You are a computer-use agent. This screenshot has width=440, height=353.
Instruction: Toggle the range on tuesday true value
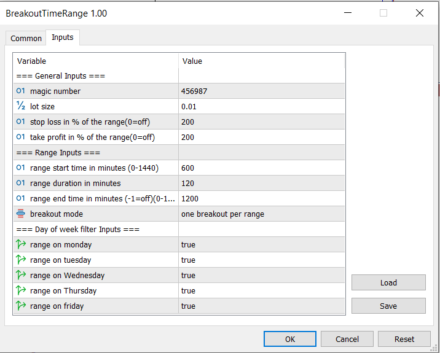point(188,260)
